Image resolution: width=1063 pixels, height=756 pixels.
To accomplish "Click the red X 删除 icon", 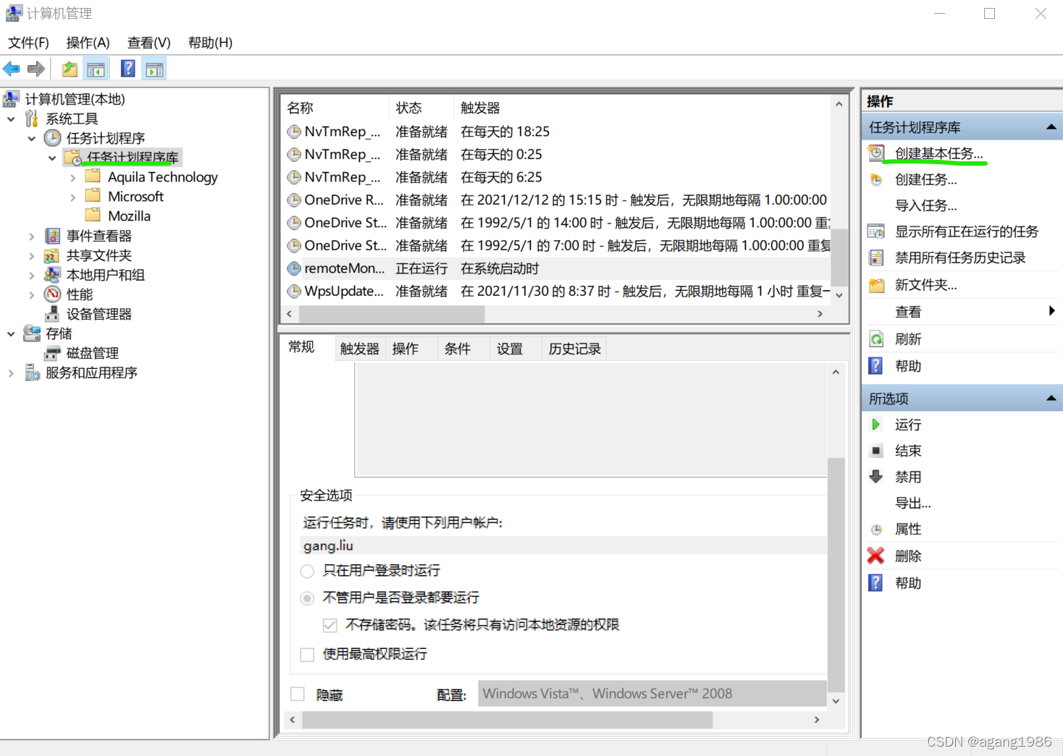I will [875, 556].
